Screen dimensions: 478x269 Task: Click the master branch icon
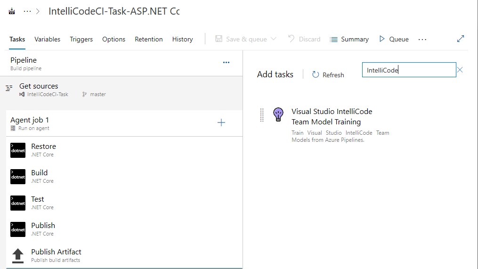[x=84, y=94]
